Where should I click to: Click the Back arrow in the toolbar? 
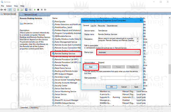click(x=2, y=10)
